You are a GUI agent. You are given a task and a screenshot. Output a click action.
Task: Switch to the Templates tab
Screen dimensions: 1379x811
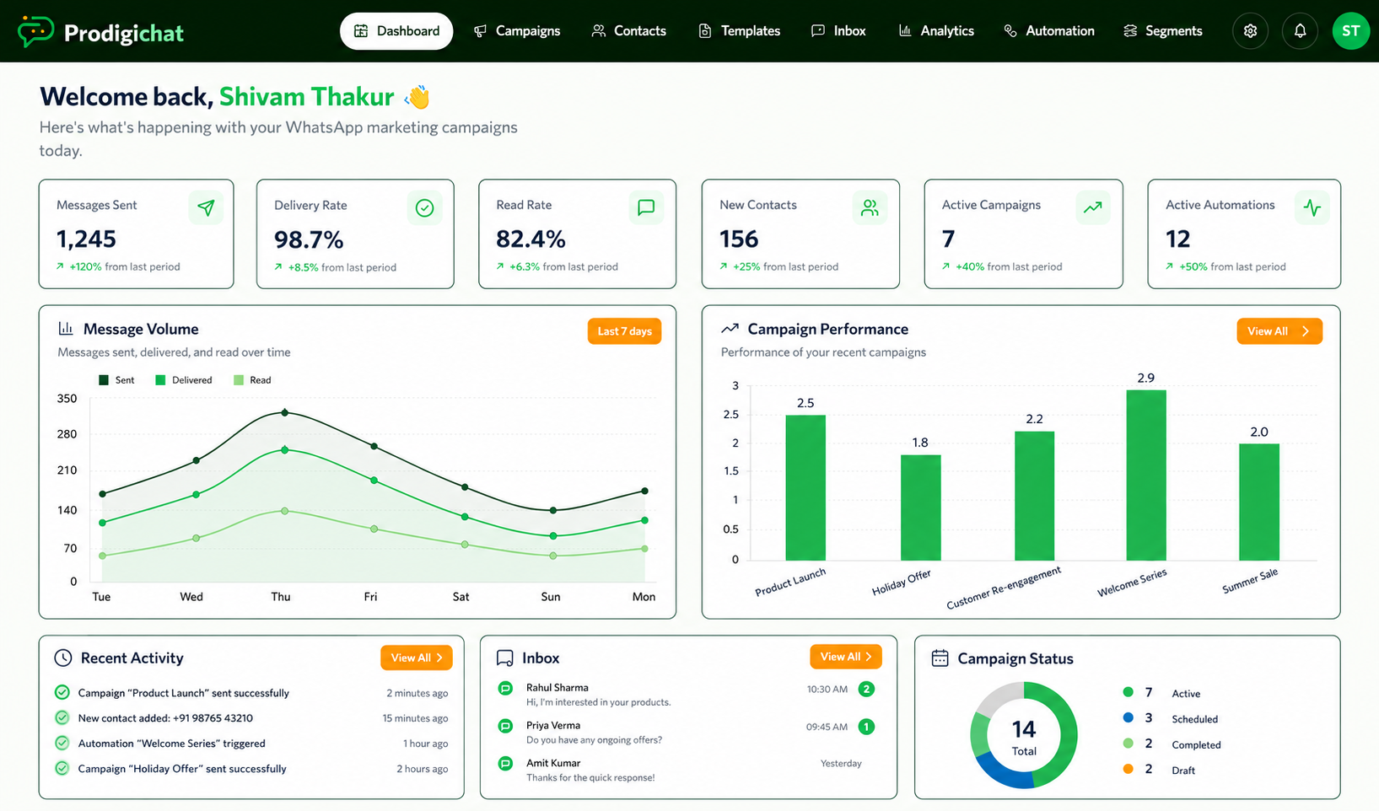(x=740, y=31)
